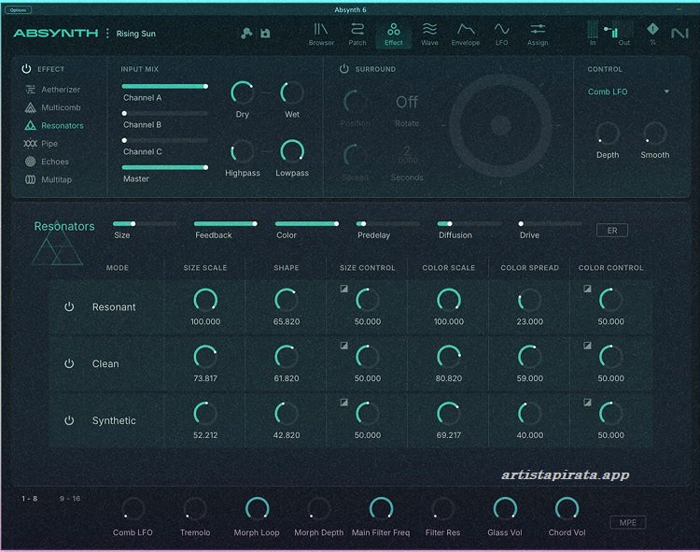The height and width of the screenshot is (552, 700).
Task: Click the Smooth control knob
Action: 655,133
